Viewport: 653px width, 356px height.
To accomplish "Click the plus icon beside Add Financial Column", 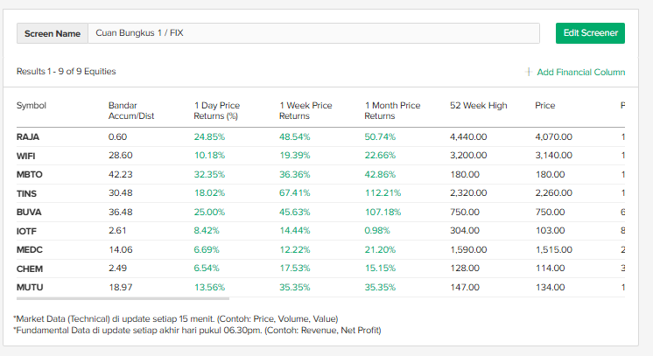I will pos(529,72).
